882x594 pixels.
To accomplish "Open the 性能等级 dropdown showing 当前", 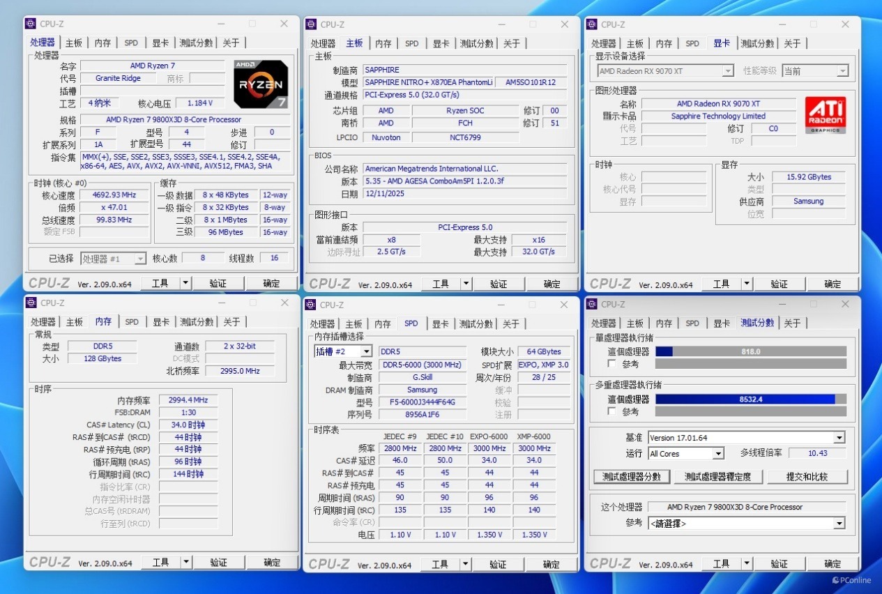I will pos(815,70).
